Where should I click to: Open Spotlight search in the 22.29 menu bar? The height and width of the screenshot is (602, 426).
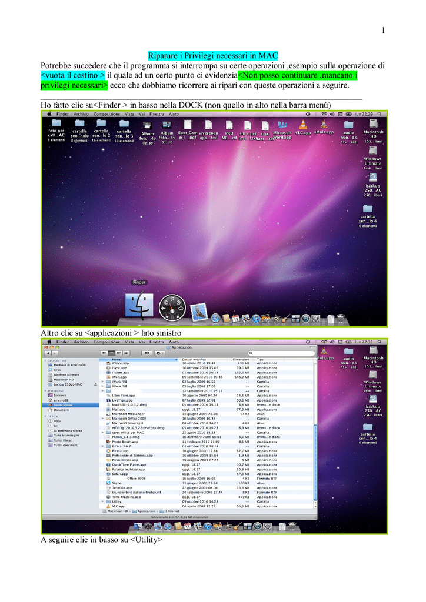[380, 114]
